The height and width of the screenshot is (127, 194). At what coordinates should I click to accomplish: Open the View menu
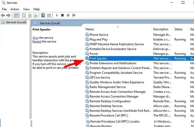[26, 9]
